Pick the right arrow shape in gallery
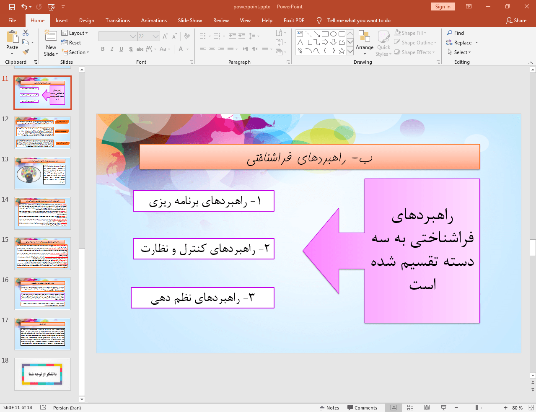This screenshot has height=412, width=536. (325, 42)
